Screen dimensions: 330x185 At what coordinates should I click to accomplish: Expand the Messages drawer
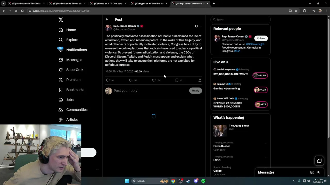pyautogui.click(x=318, y=172)
